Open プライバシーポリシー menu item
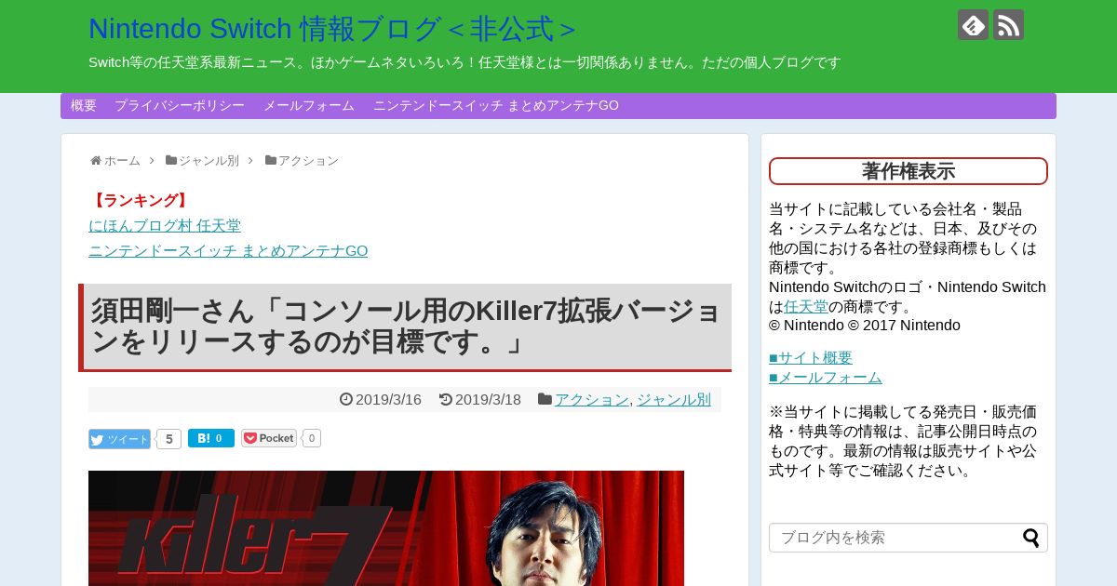This screenshot has width=1117, height=586. coord(180,106)
